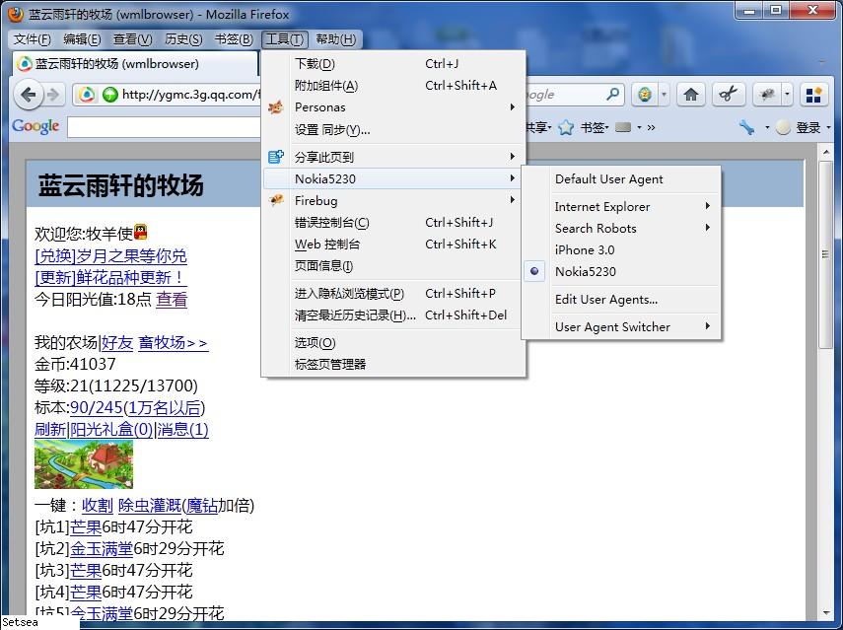Open 编辑(E) menu
The width and height of the screenshot is (843, 630).
(82, 39)
